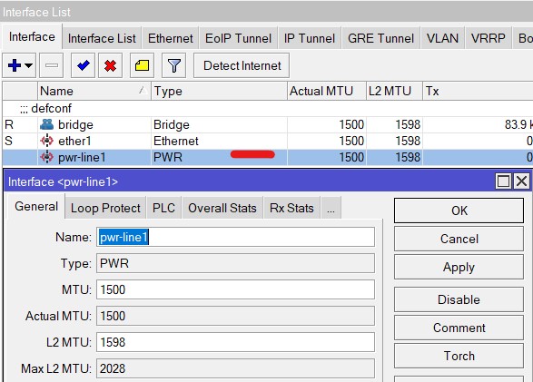This screenshot has width=533, height=382.
Task: Click the Apply button
Action: click(459, 268)
